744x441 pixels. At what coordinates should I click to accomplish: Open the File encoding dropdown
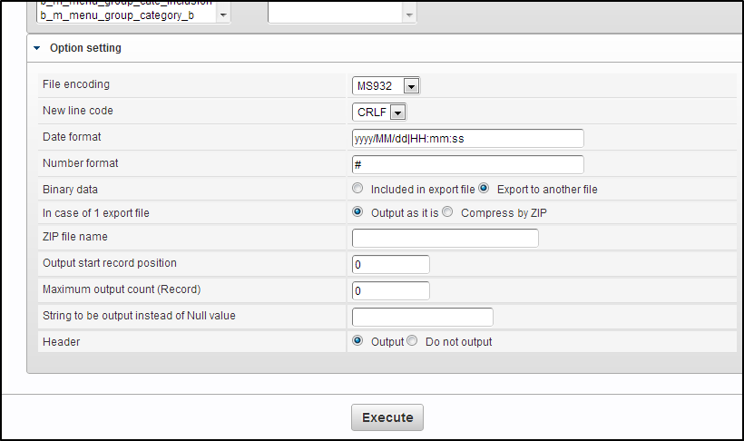[x=410, y=86]
